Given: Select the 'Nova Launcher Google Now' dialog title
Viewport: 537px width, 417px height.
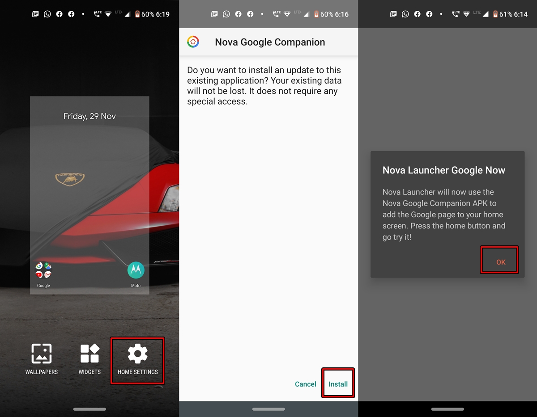Looking at the screenshot, I should 444,170.
